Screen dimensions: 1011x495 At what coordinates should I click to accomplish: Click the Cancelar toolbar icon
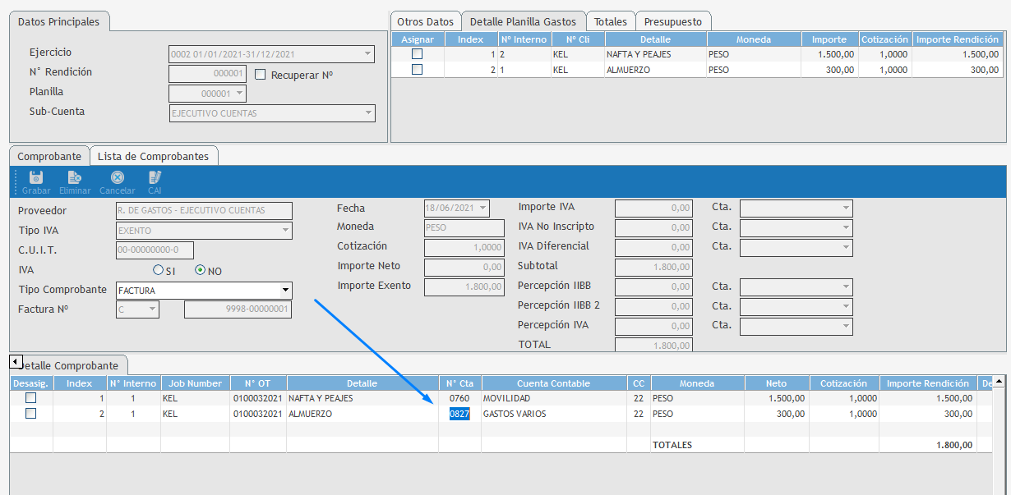[117, 177]
